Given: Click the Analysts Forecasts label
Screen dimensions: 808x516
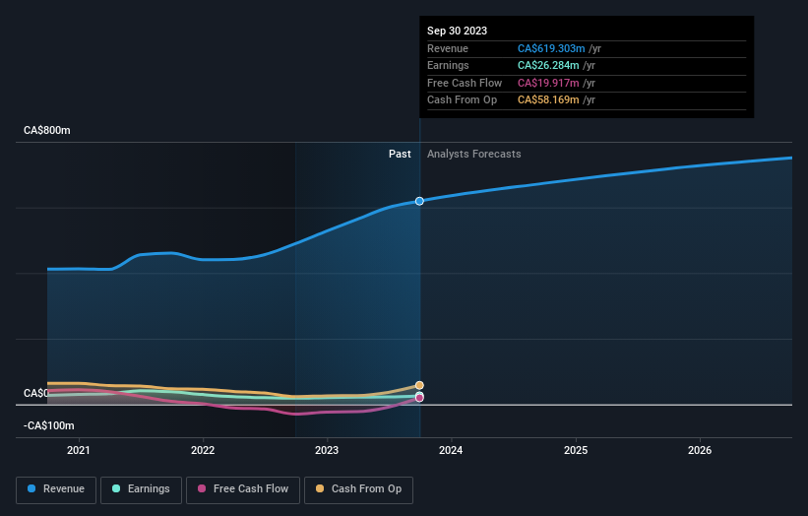Looking at the screenshot, I should point(474,154).
